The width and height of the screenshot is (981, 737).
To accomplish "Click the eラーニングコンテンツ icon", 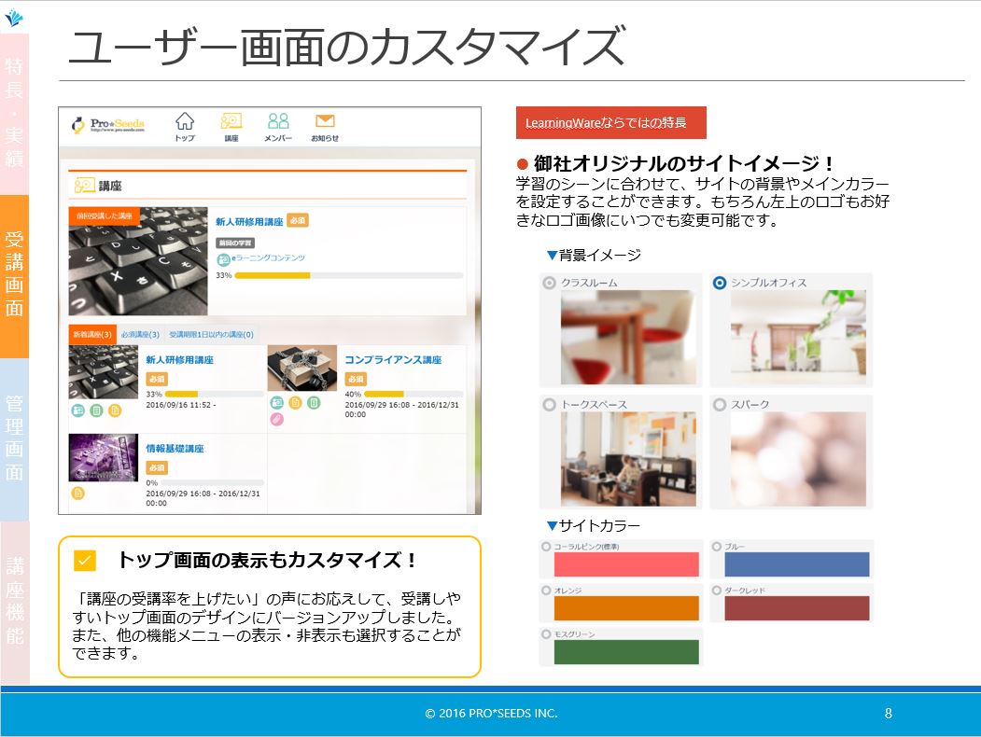I will click(223, 258).
